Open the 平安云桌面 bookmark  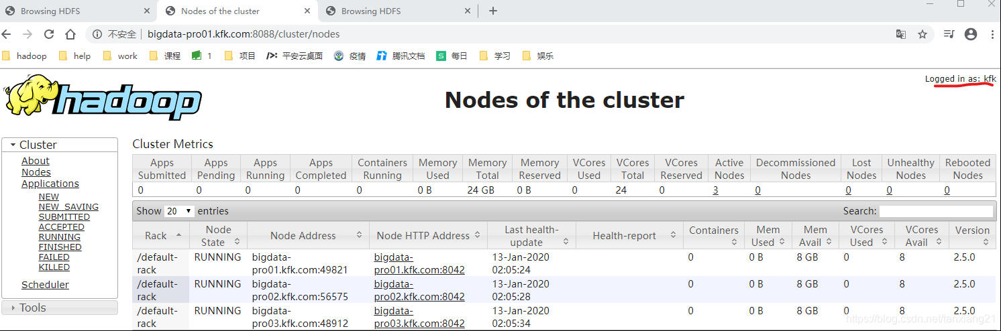pos(295,56)
